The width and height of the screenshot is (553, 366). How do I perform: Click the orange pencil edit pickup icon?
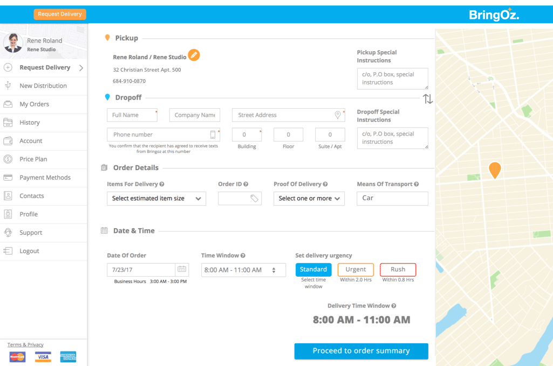click(194, 55)
